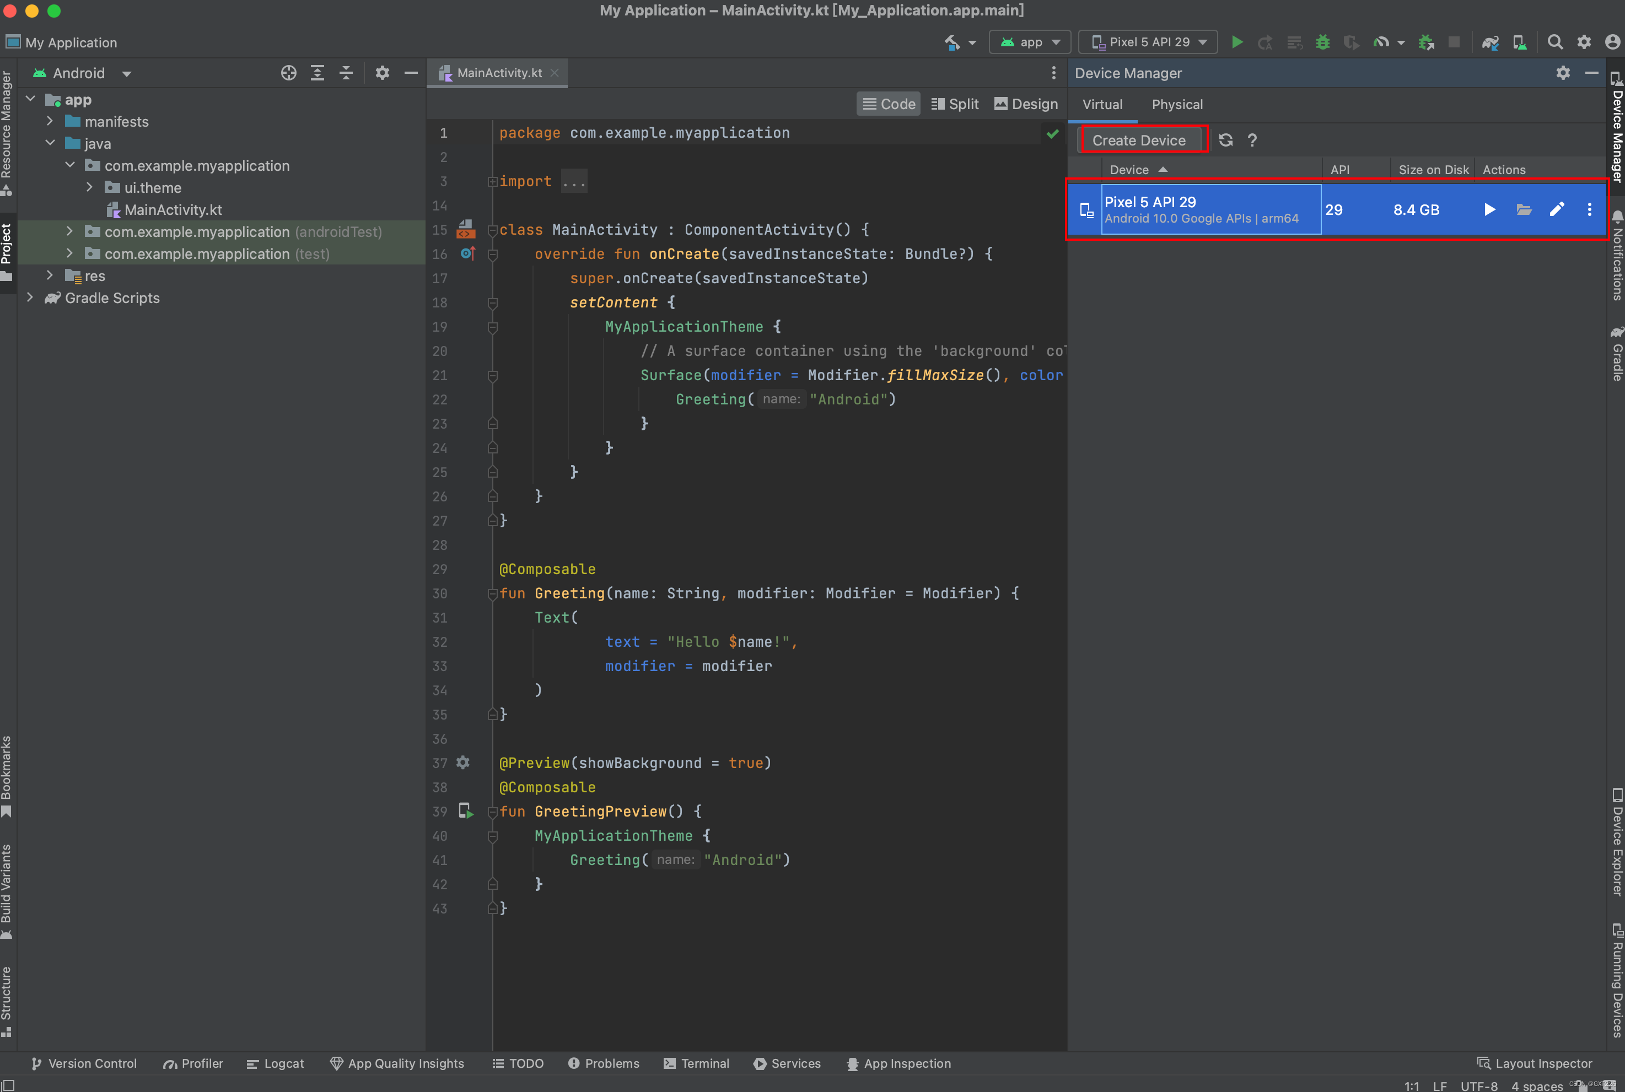Open the Terminal tool window
This screenshot has height=1092, width=1625.
click(696, 1063)
